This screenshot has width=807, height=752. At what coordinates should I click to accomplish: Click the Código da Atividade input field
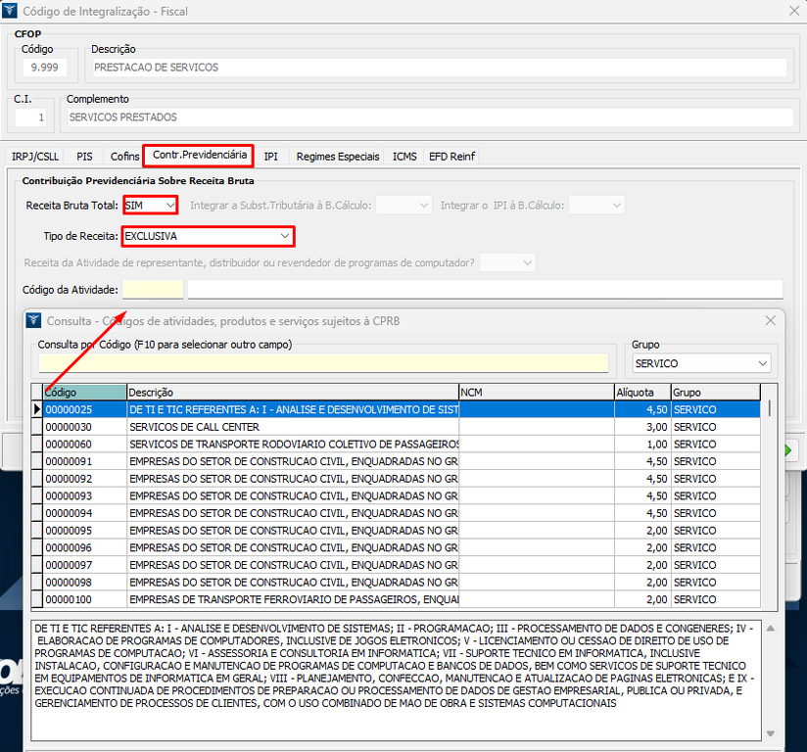tap(153, 290)
